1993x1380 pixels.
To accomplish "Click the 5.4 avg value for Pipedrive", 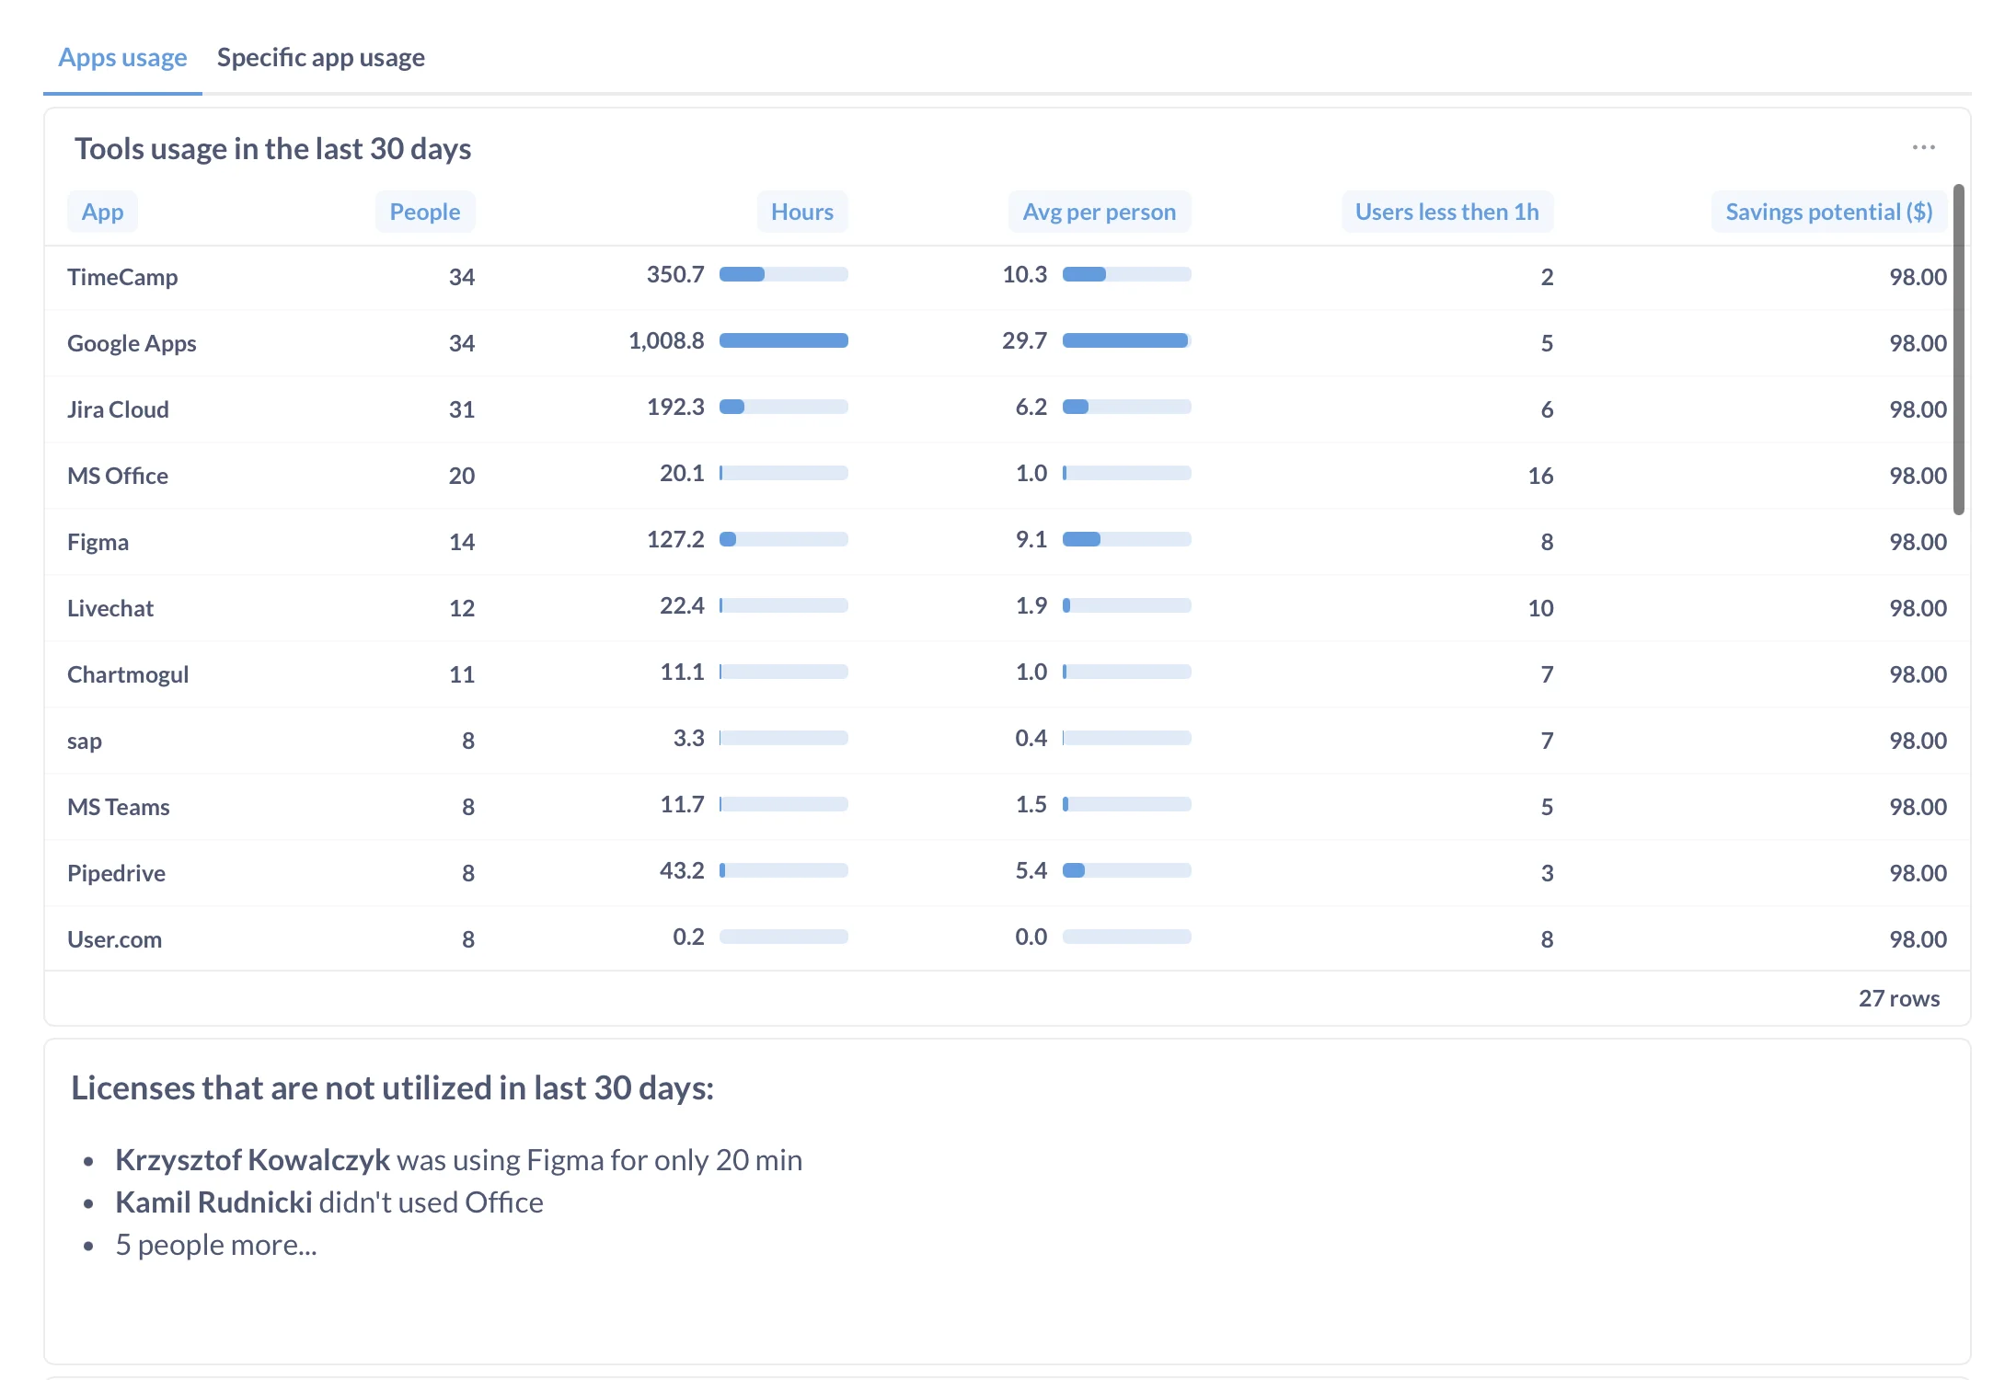I will (1031, 870).
